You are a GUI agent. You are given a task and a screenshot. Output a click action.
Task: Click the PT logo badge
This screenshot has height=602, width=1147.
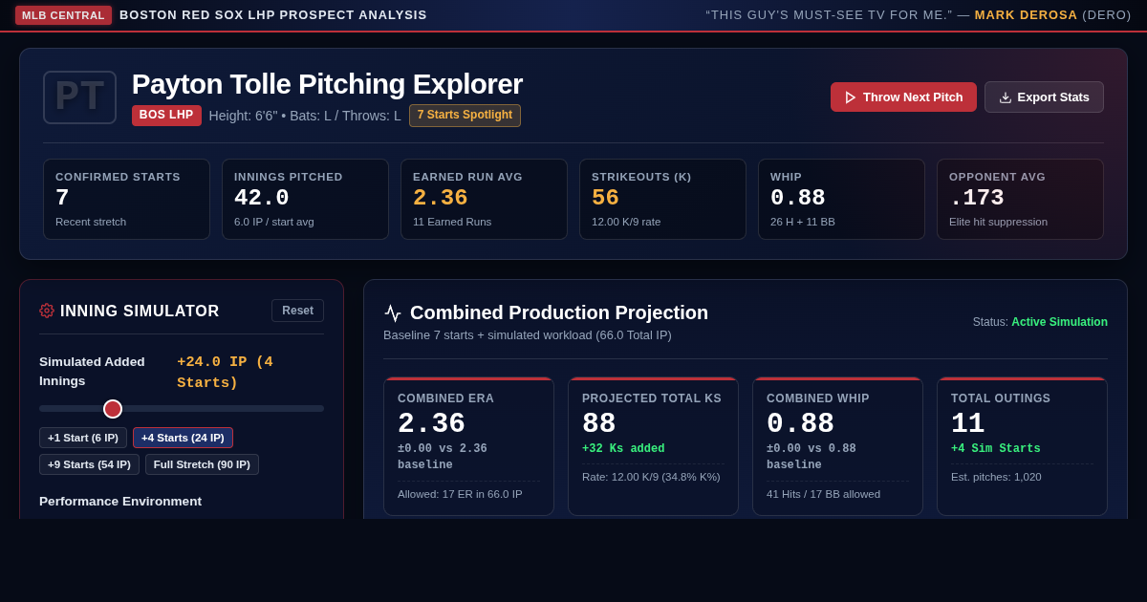pos(79,97)
